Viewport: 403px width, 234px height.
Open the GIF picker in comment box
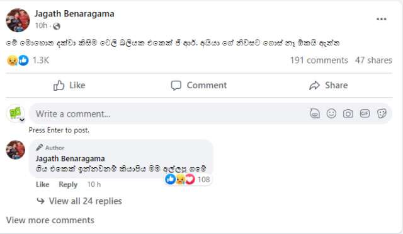point(365,114)
